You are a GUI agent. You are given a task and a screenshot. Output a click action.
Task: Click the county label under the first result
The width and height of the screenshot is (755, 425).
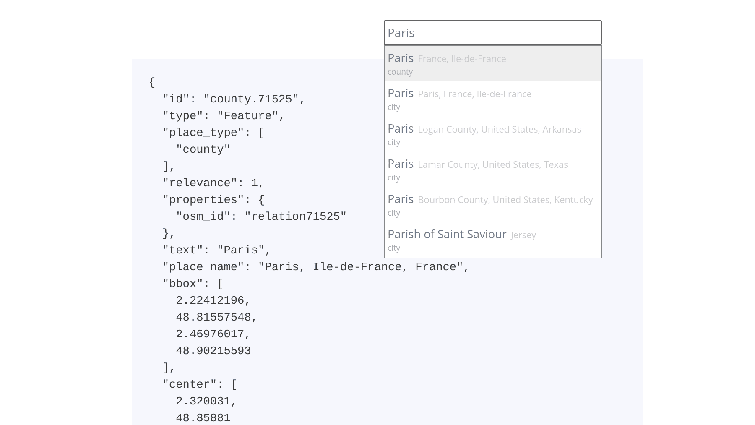pyautogui.click(x=399, y=72)
